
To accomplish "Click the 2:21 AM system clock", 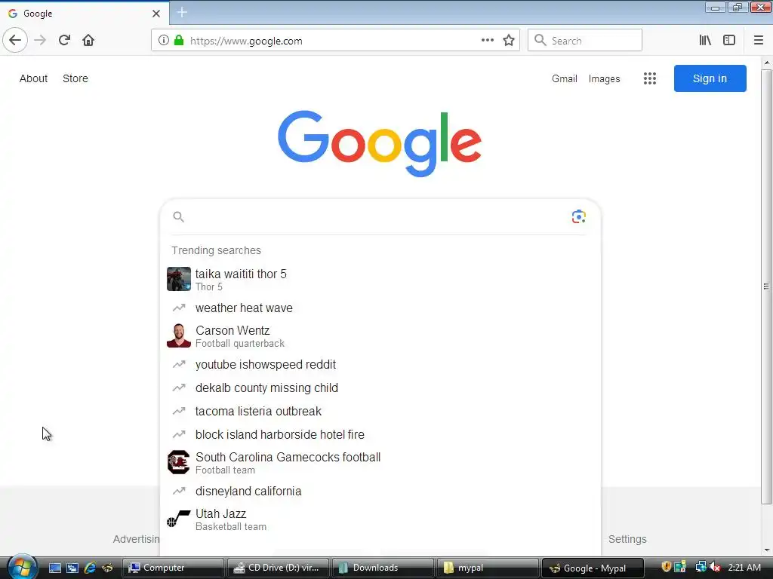I will click(744, 568).
